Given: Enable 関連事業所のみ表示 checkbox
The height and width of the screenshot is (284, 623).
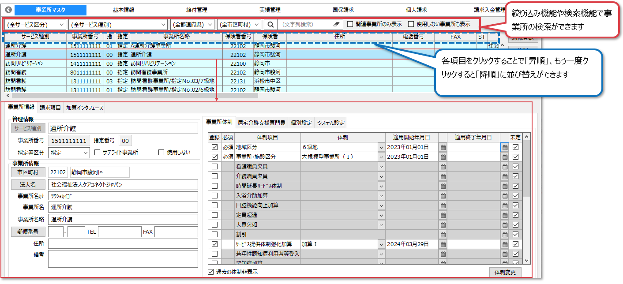Looking at the screenshot, I should click(350, 24).
